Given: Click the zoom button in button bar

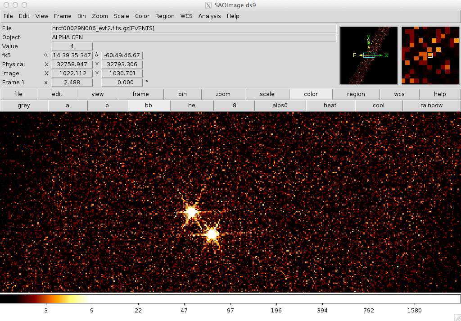Looking at the screenshot, I should 223,94.
